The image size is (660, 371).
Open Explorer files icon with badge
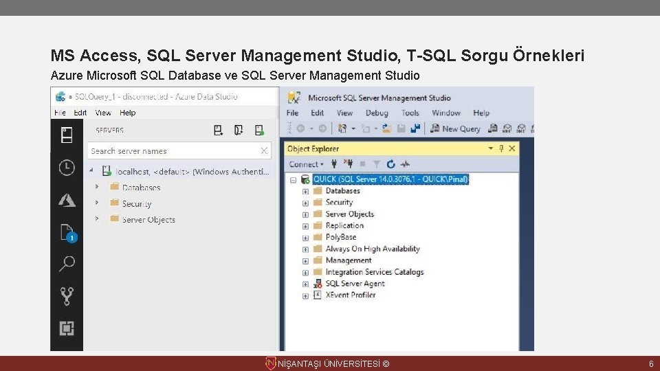tap(67, 233)
